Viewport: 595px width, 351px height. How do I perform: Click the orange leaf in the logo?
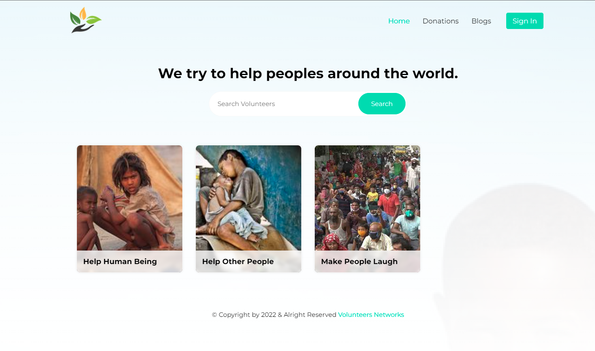83,14
